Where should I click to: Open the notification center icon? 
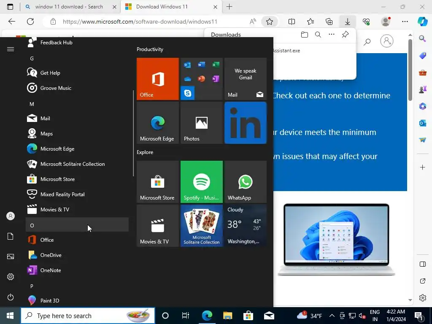(418, 316)
